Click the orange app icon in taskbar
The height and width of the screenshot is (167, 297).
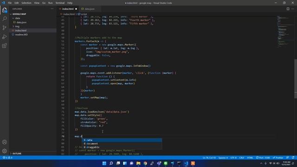(193, 163)
